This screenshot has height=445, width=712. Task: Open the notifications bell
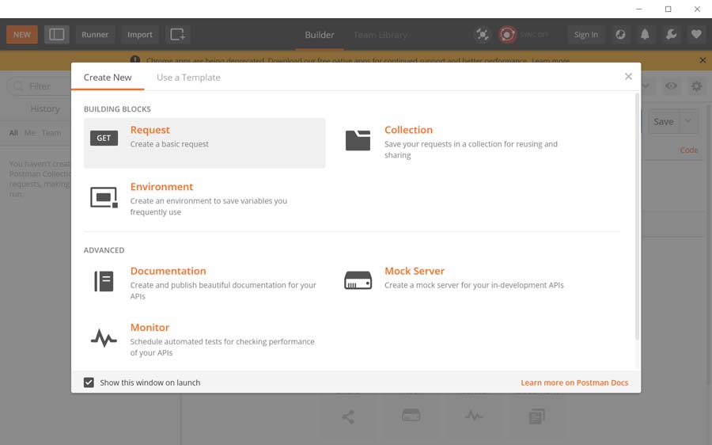[x=645, y=35]
